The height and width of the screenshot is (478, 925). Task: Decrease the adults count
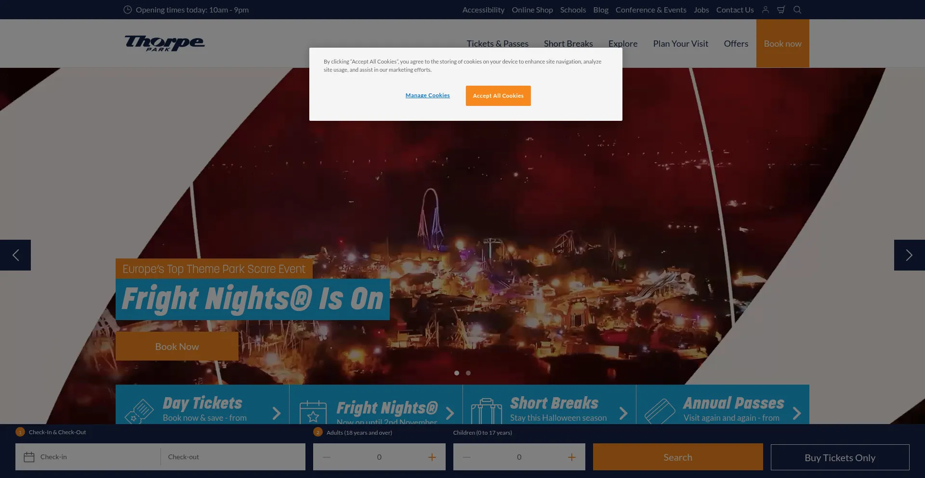327,457
